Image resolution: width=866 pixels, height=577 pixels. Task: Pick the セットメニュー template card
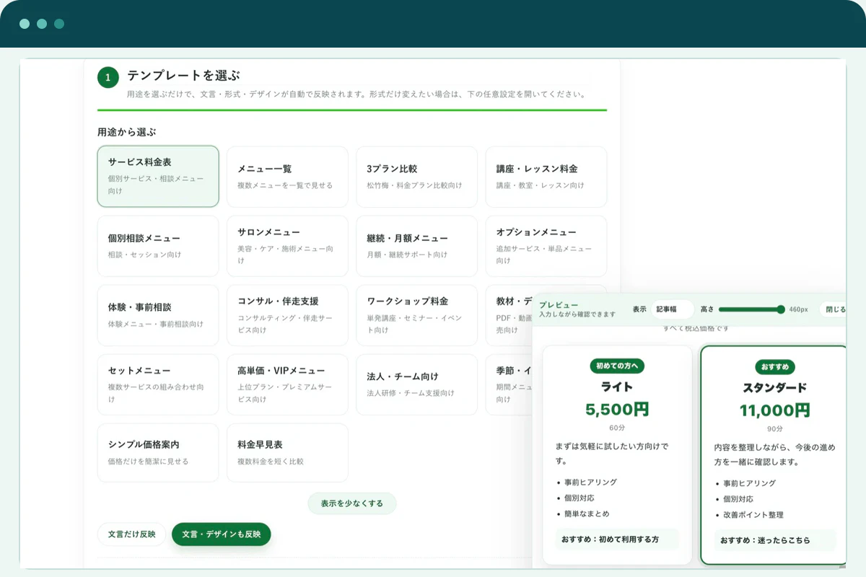point(158,384)
